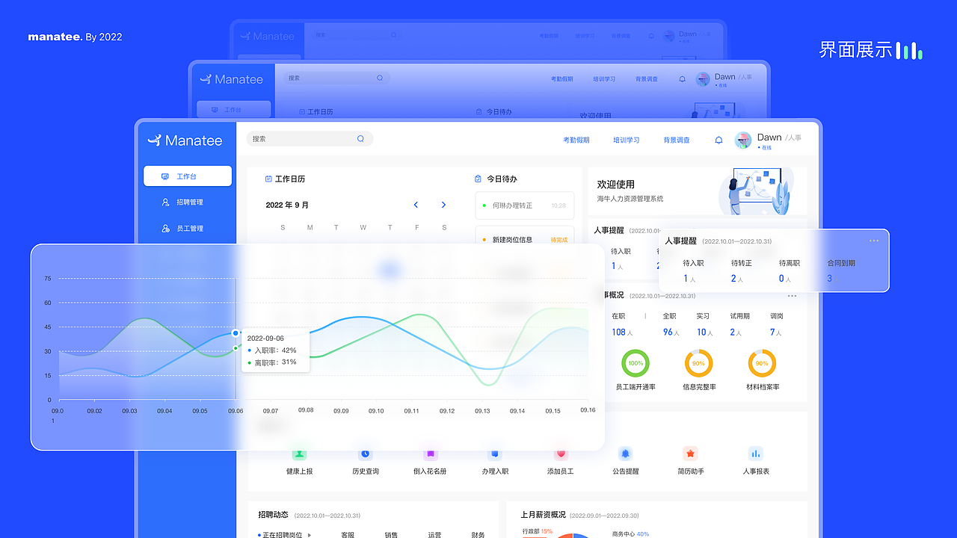
Task: Go to next month in the work calendar
Action: tap(443, 204)
